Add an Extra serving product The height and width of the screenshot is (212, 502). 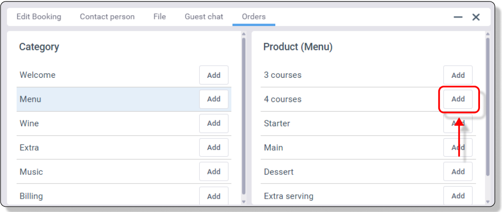point(458,196)
